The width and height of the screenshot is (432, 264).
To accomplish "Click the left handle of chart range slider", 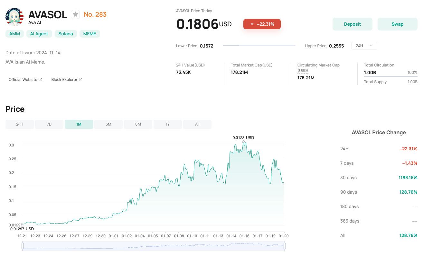I will (23, 246).
